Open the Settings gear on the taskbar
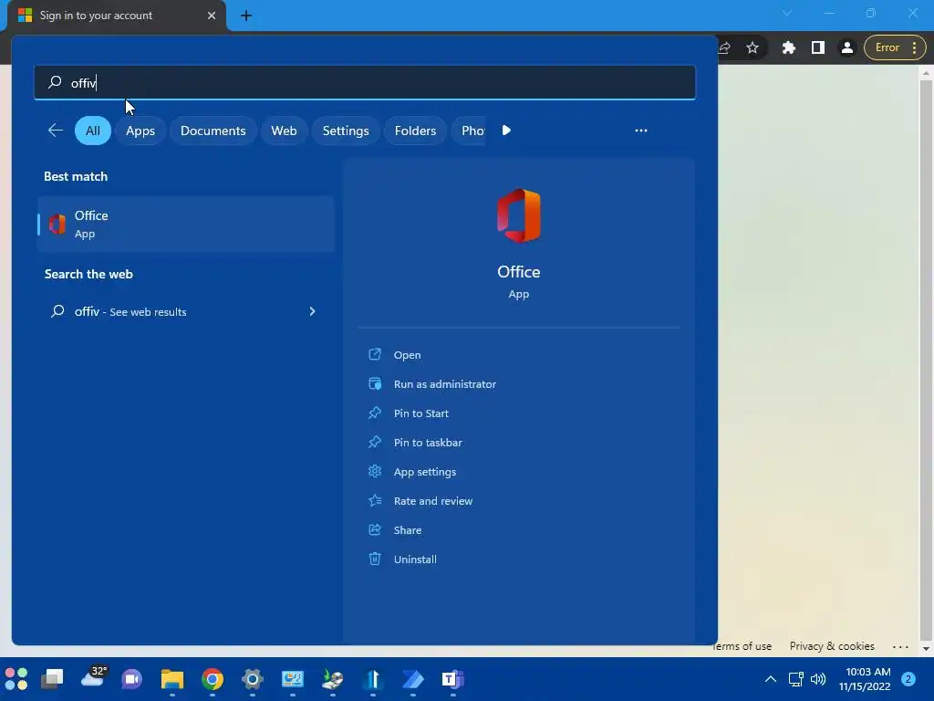Viewport: 934px width, 701px height. click(x=253, y=679)
